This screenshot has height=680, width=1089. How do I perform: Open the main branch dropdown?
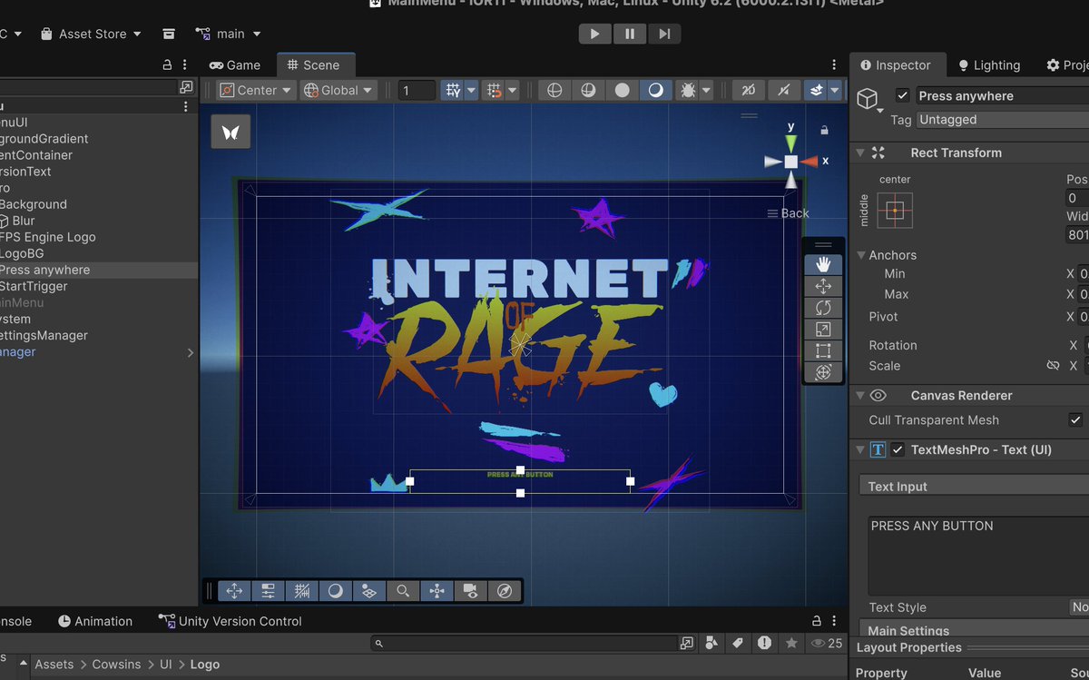coord(228,34)
